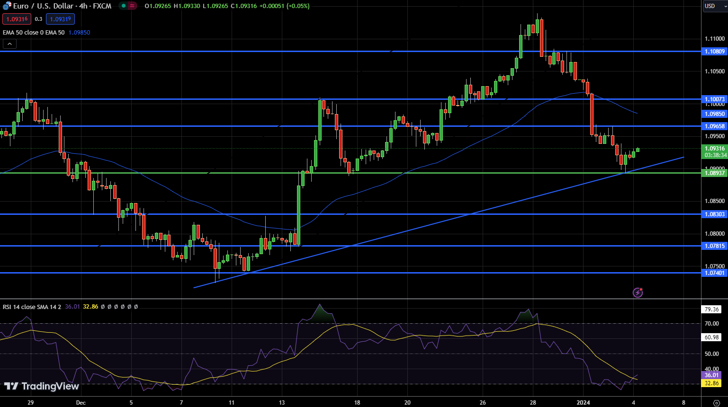Screen dimensions: 728x407
Task: Click the 1.10809 horizontal line price label
Action: 714,51
